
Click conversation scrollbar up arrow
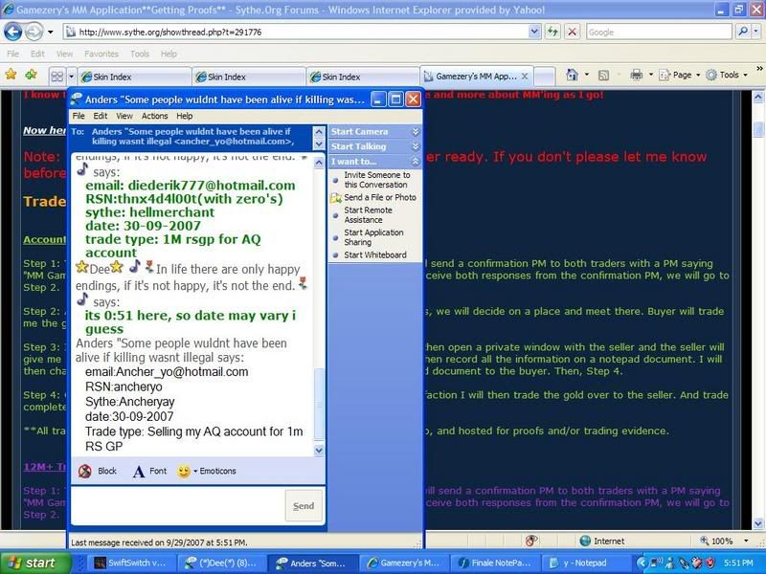pos(319,163)
